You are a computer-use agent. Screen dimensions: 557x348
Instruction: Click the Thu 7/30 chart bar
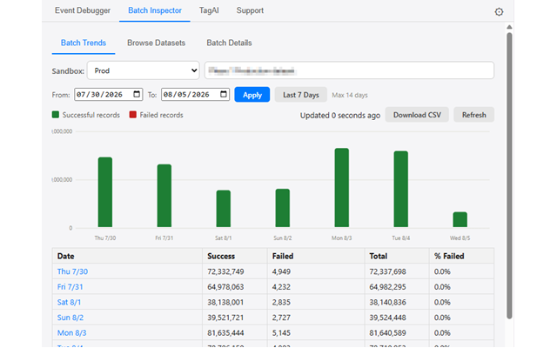tap(105, 192)
